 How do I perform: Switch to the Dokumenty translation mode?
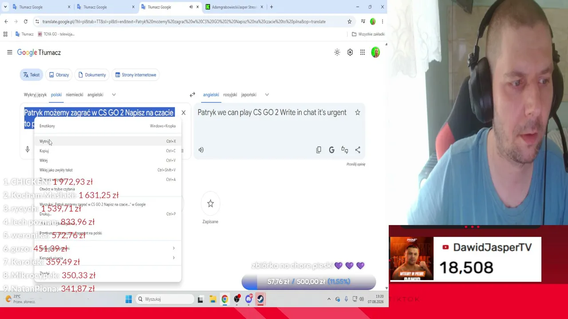[x=92, y=75]
